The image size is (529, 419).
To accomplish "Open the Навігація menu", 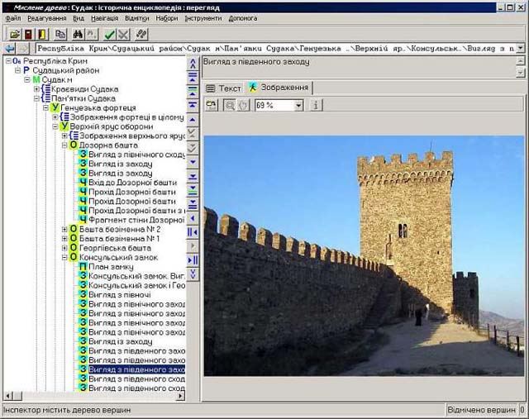I will (x=107, y=17).
